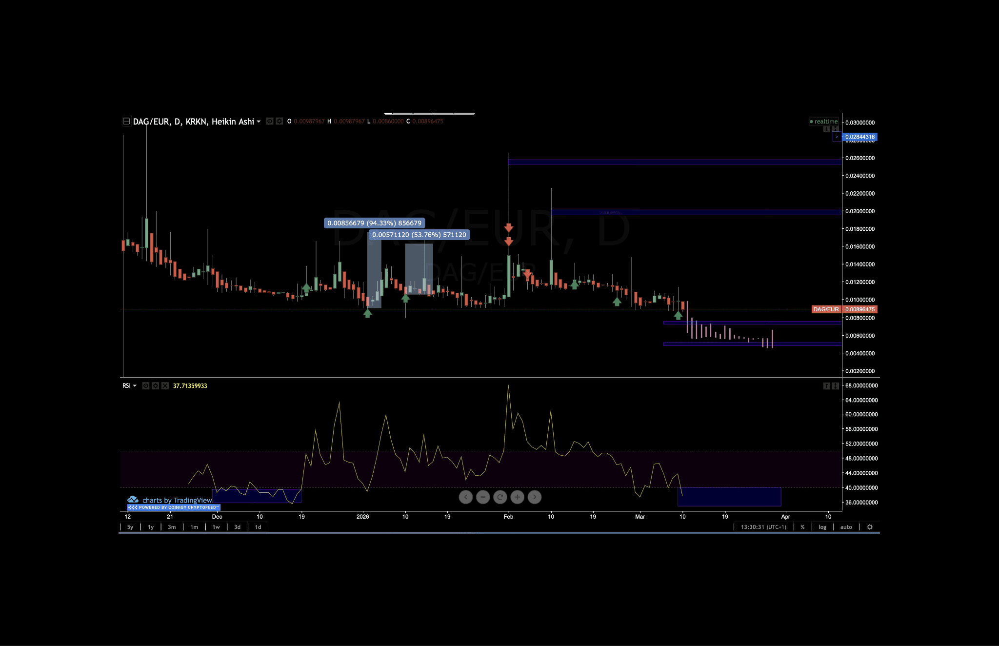999x646 pixels.
Task: Open RSI indicator settings gear
Action: pos(155,386)
